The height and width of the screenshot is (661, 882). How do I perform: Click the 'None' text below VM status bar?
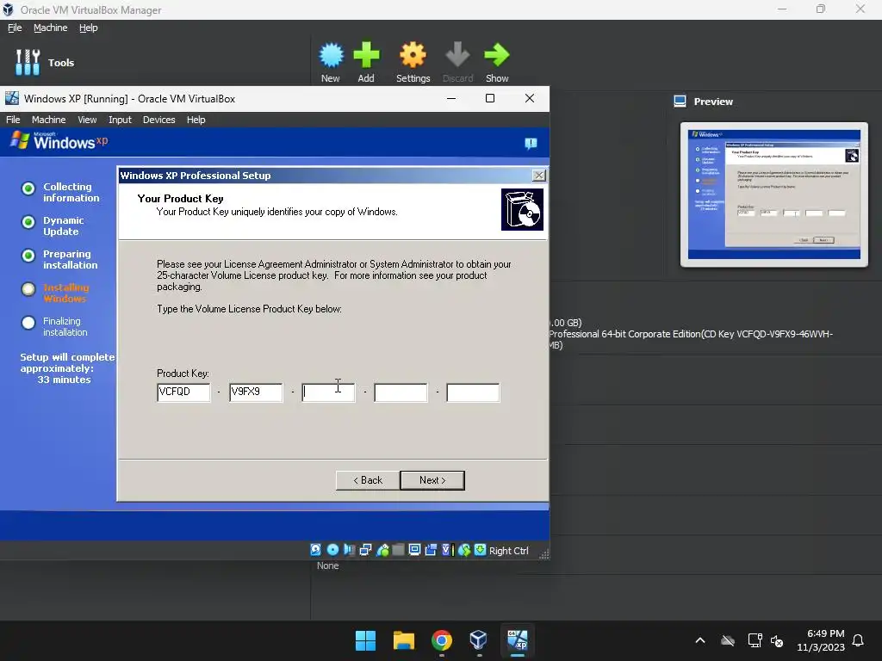(327, 565)
